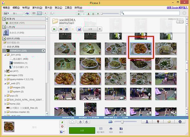This screenshot has height=137, width=190.
Task: Rotate photo counter-clockwise
Action: pos(81,121)
